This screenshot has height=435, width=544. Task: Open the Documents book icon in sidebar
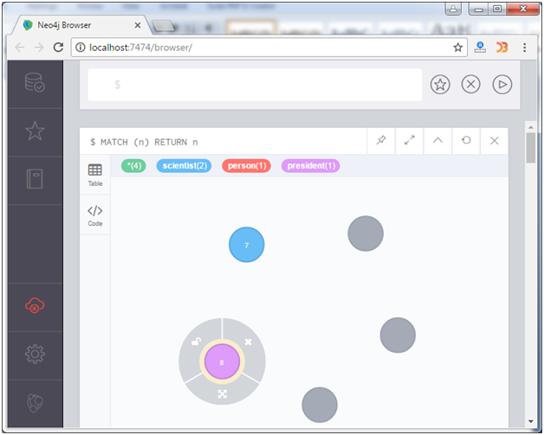pyautogui.click(x=35, y=179)
